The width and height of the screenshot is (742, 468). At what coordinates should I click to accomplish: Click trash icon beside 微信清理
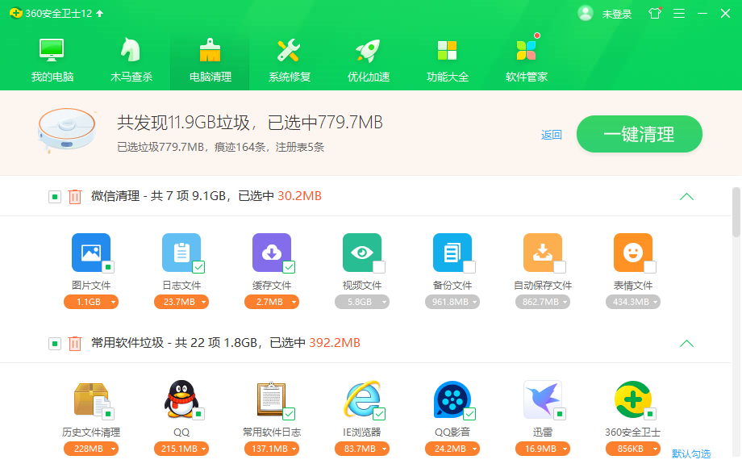coord(75,196)
